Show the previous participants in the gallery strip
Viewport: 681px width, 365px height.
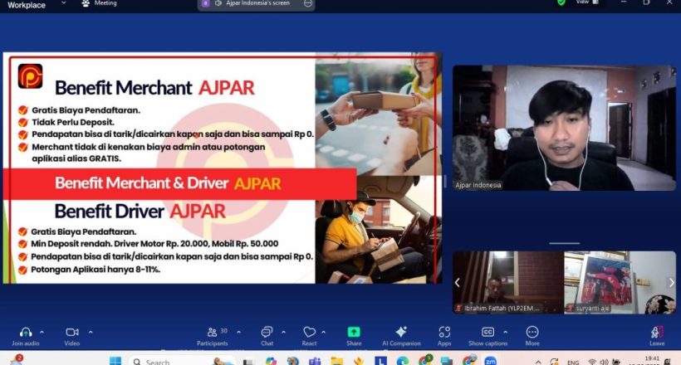pyautogui.click(x=458, y=283)
